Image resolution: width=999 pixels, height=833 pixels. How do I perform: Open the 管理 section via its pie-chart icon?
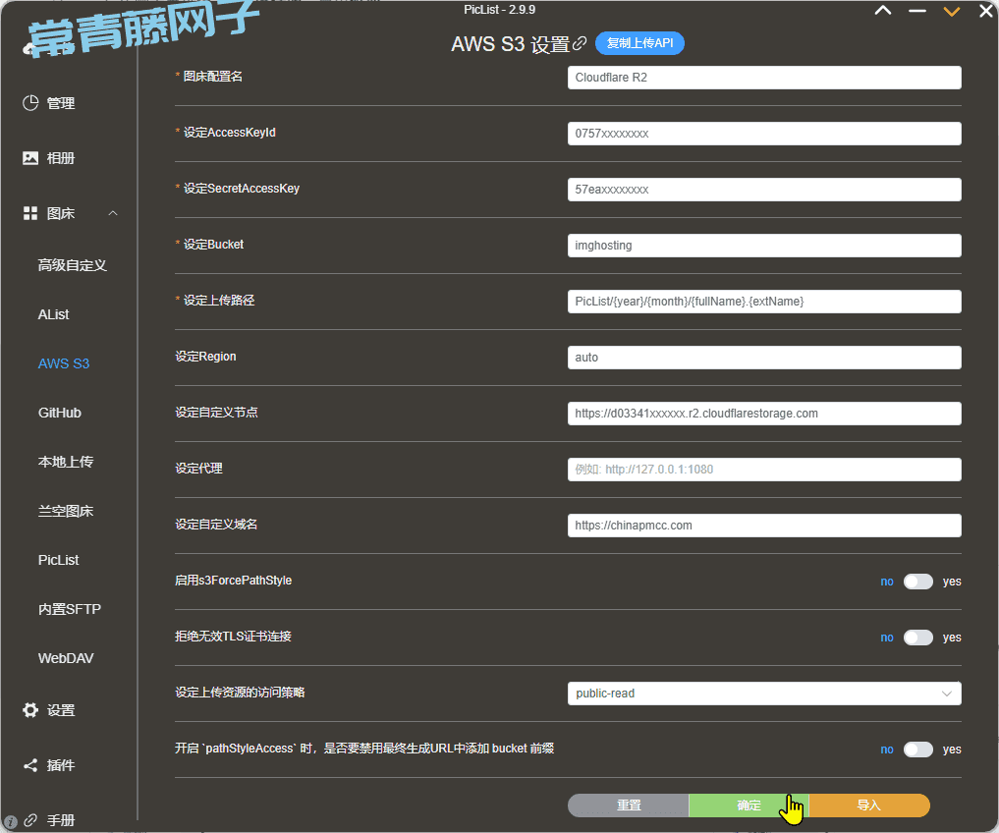point(30,102)
